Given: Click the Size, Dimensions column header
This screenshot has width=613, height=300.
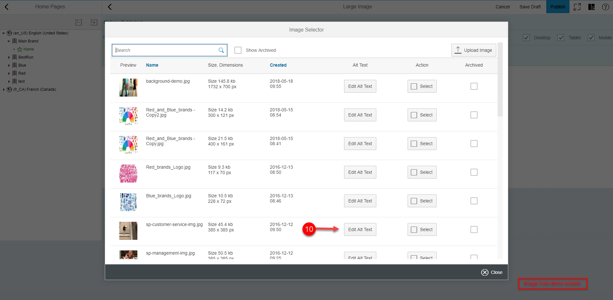Looking at the screenshot, I should click(x=225, y=65).
